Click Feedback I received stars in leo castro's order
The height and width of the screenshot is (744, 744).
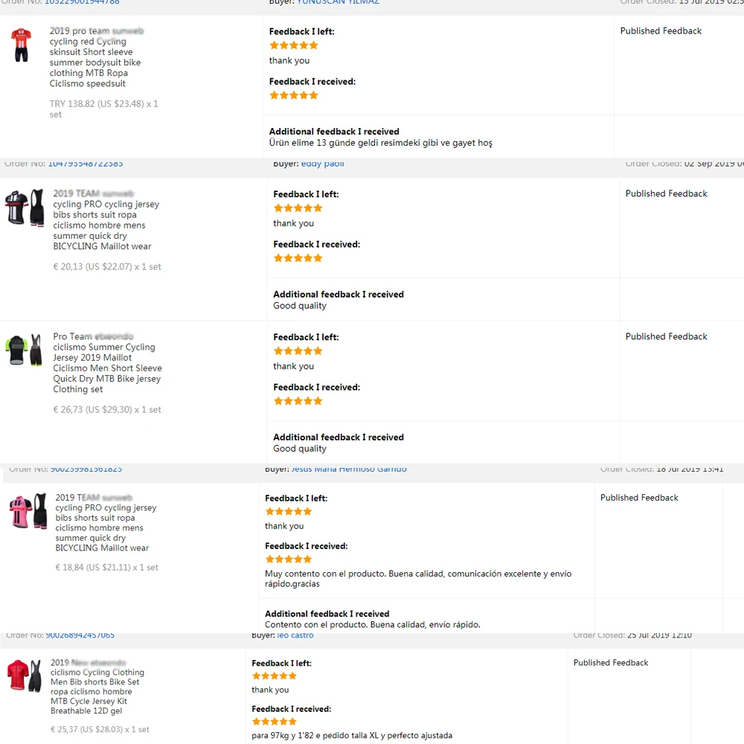274,722
